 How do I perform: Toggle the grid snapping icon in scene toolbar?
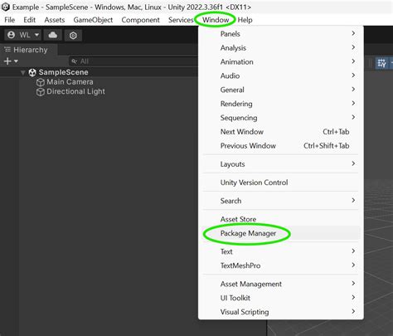coord(382,63)
